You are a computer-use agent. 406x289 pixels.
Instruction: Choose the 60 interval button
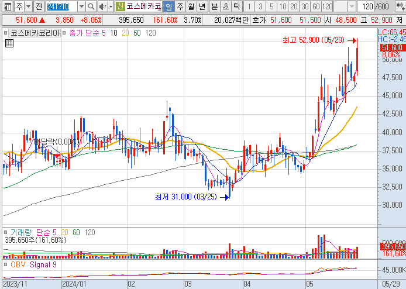pos(316,6)
